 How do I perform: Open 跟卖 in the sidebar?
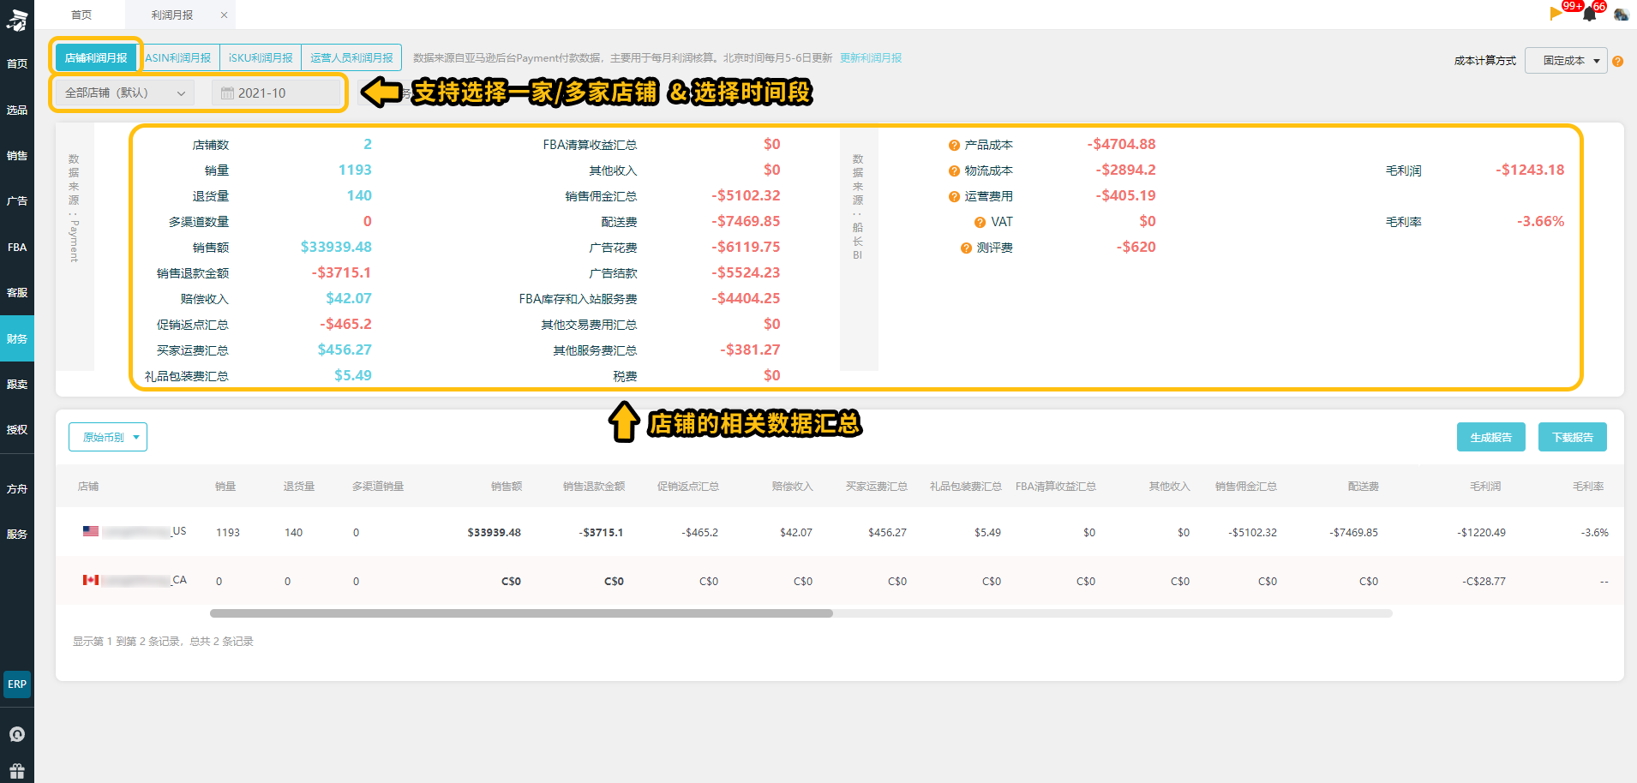click(17, 385)
